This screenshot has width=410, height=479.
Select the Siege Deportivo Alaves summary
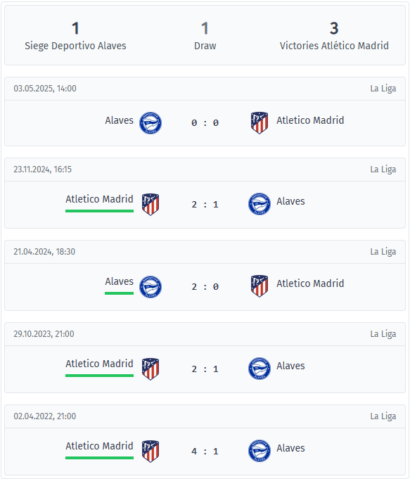(75, 36)
